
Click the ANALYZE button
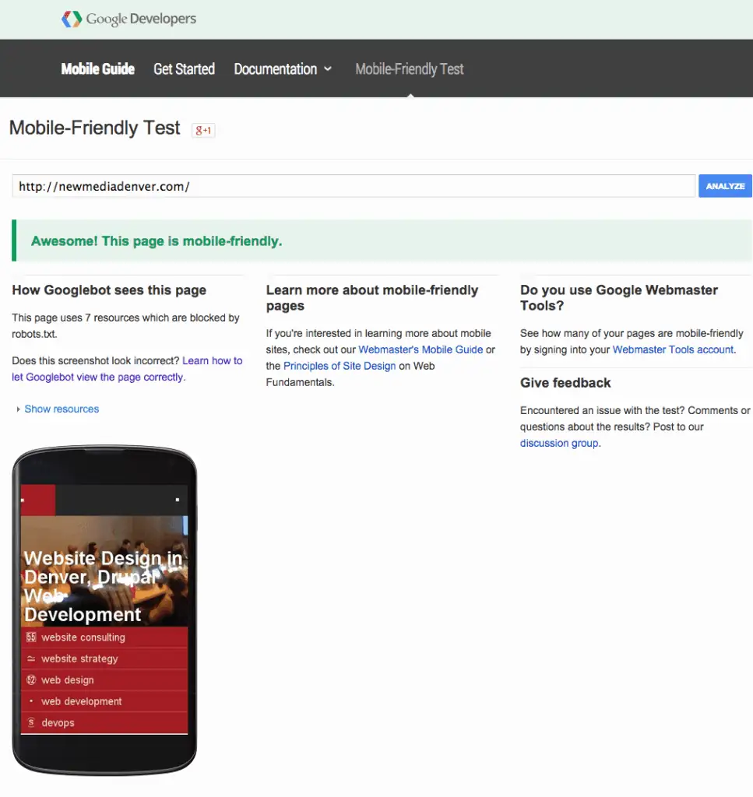[x=725, y=186]
